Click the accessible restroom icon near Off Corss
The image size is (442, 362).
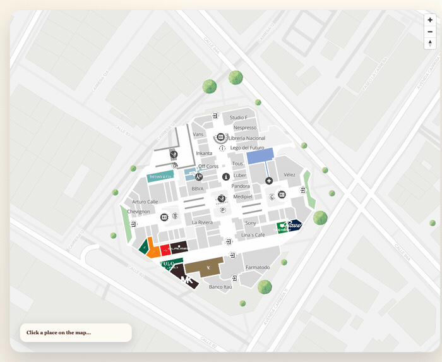click(199, 177)
